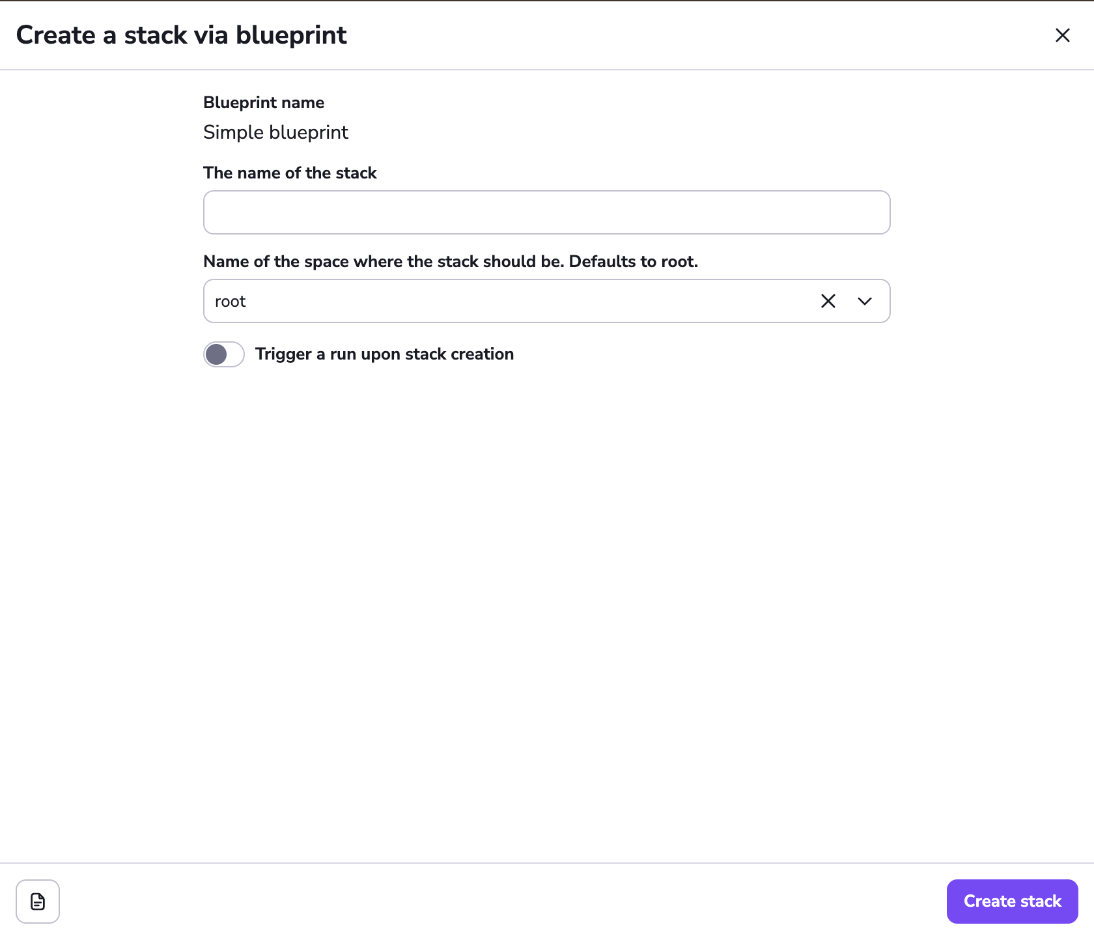The height and width of the screenshot is (938, 1094).
Task: Click the empty stack name input field
Action: [x=546, y=212]
